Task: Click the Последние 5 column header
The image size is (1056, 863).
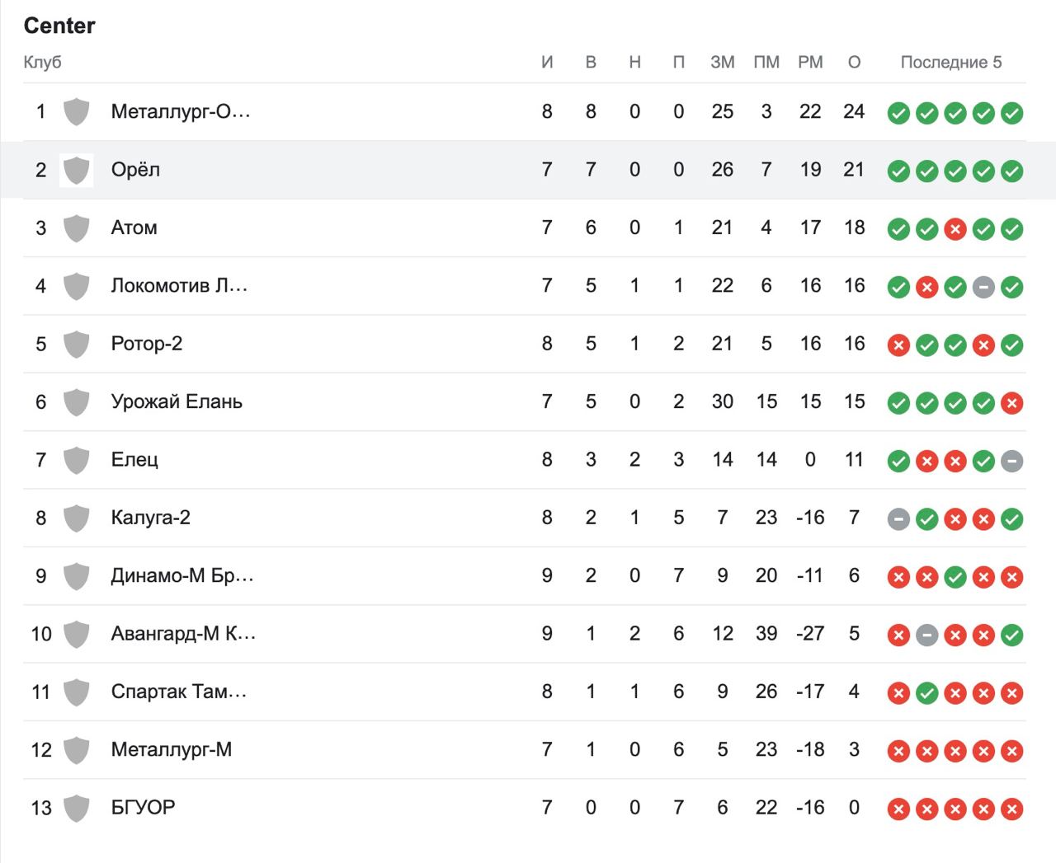Action: click(950, 62)
